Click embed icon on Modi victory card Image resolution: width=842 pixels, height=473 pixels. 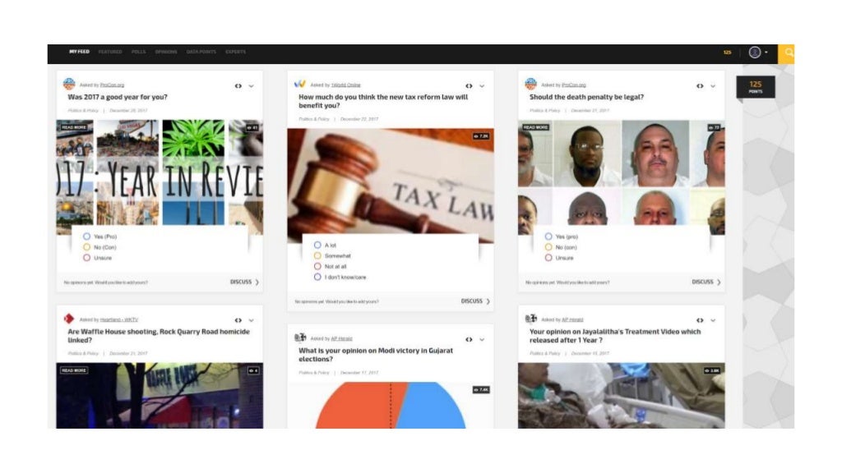point(469,339)
